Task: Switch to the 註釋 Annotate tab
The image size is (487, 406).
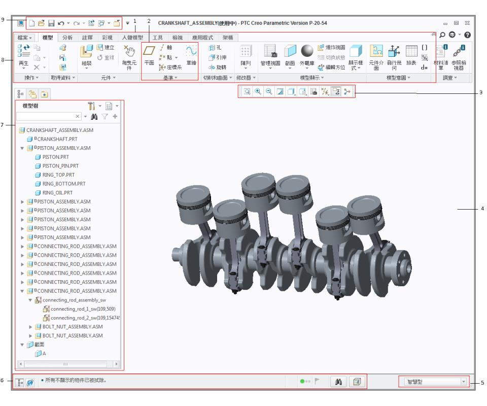Action: click(87, 38)
